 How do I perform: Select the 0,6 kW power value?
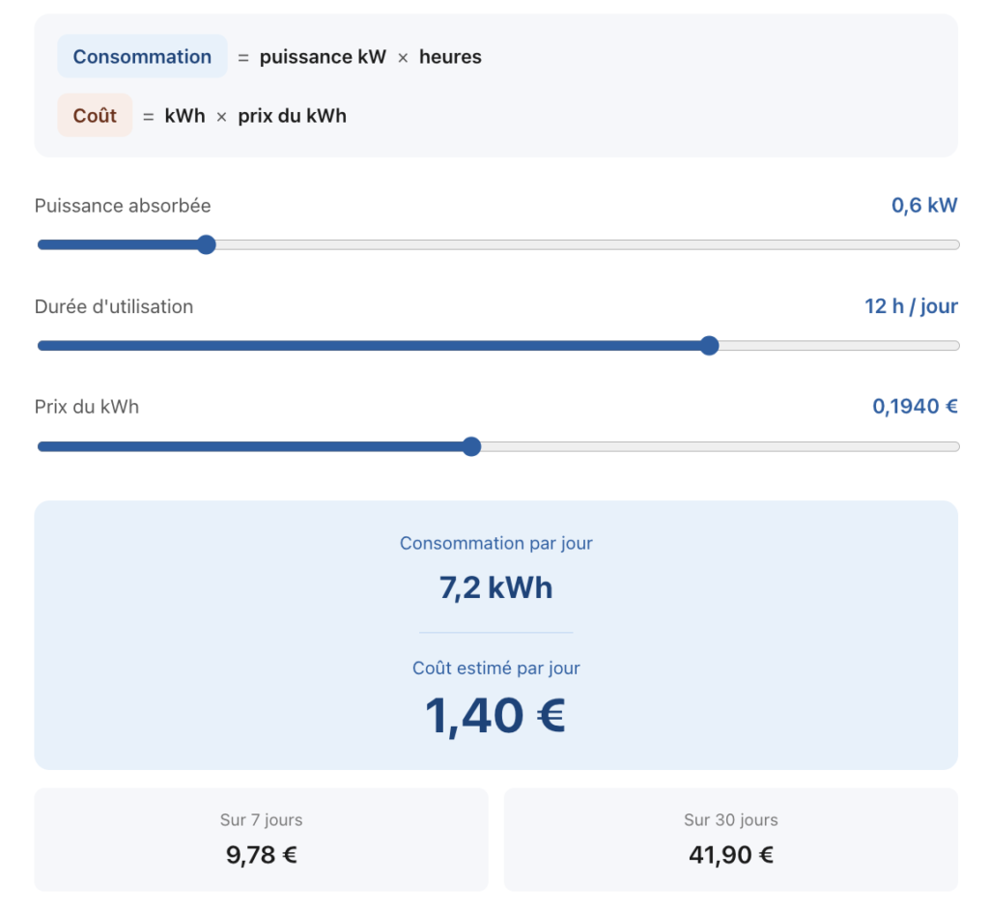click(x=924, y=206)
